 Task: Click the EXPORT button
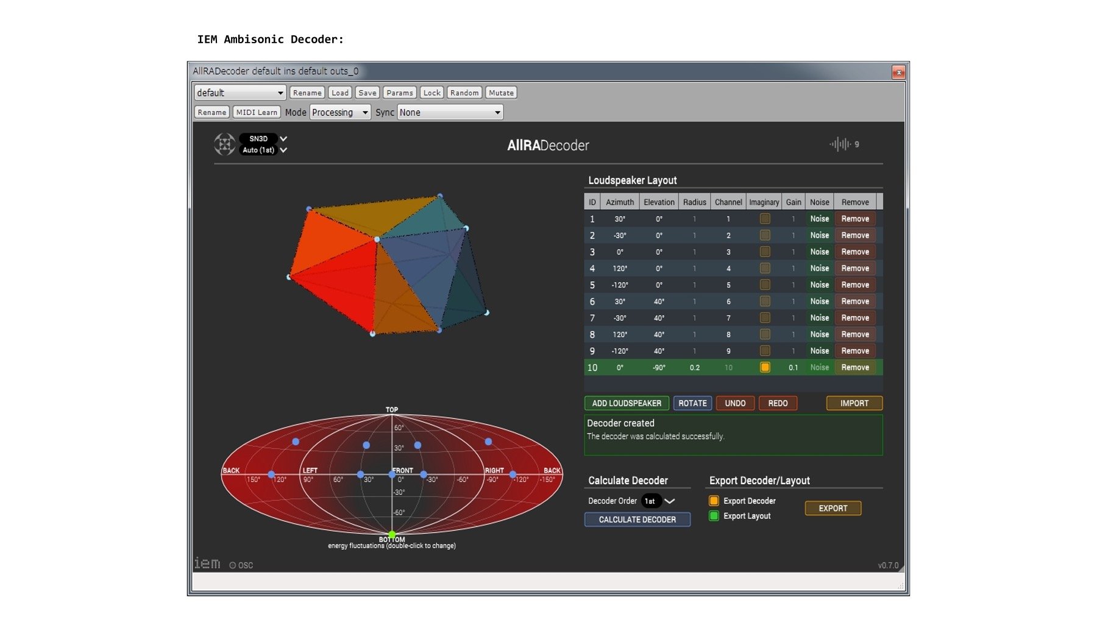click(833, 508)
